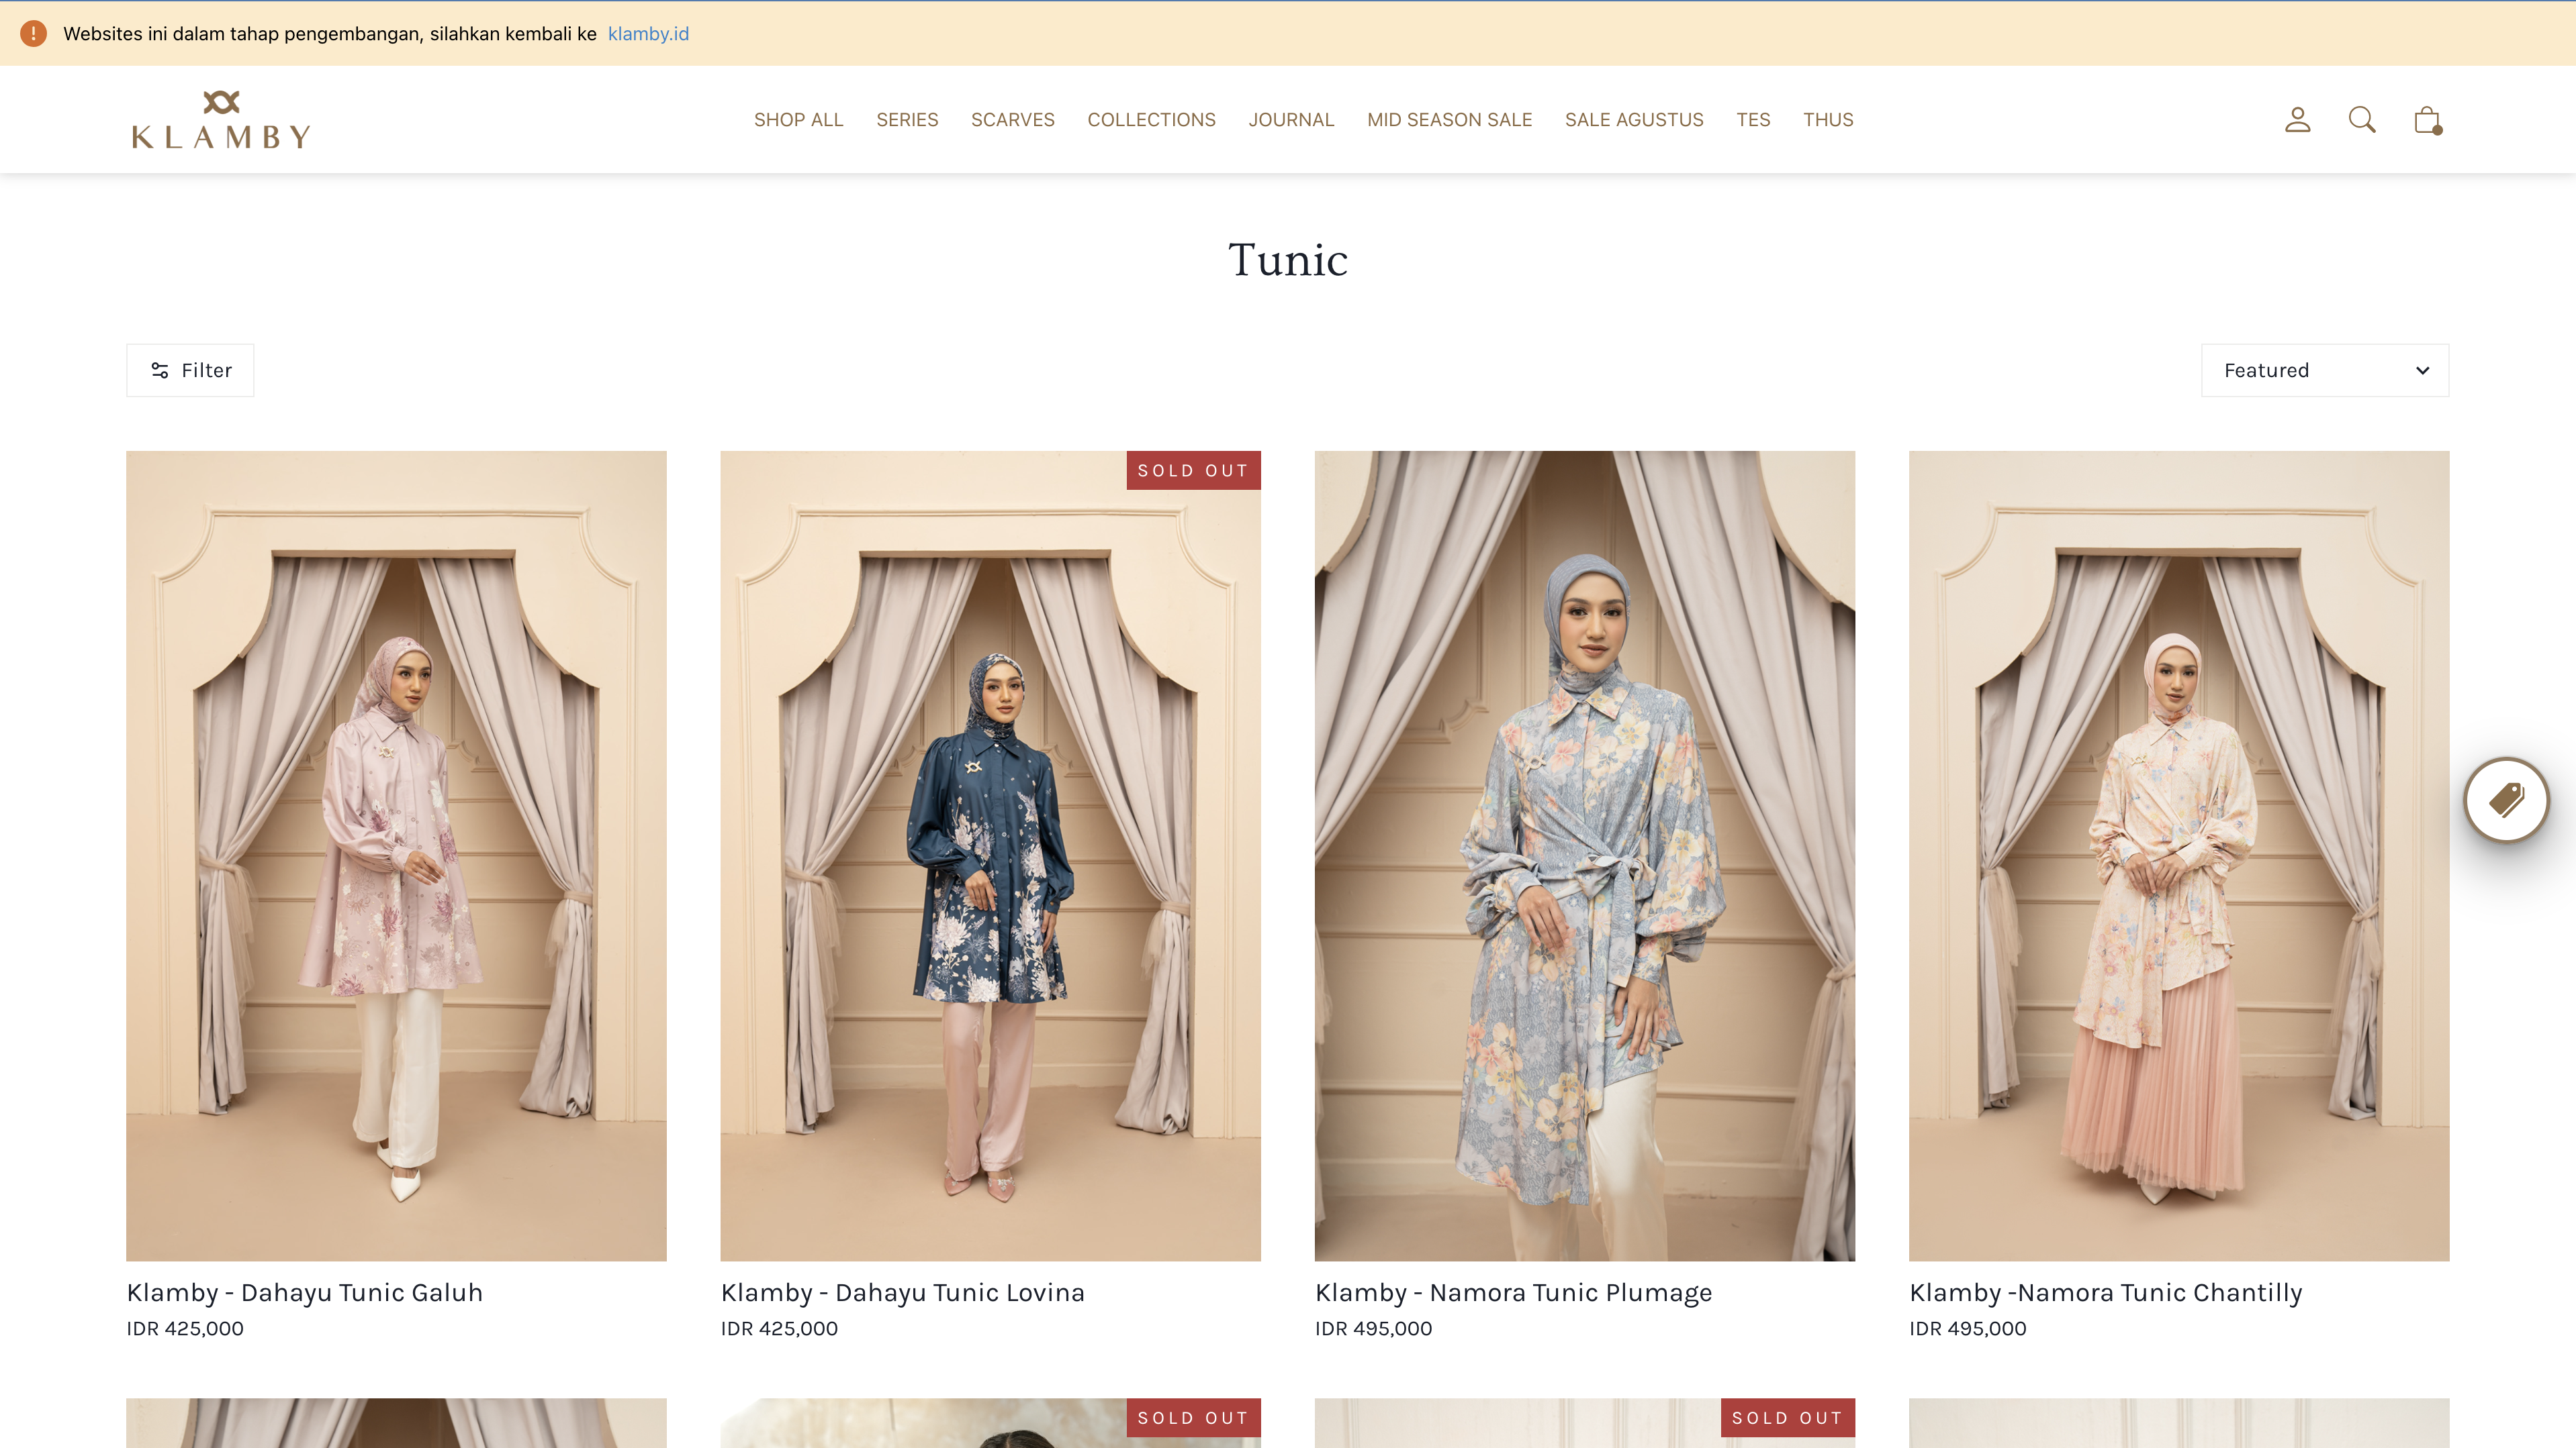
Task: Open the SHOP ALL menu
Action: 798,120
